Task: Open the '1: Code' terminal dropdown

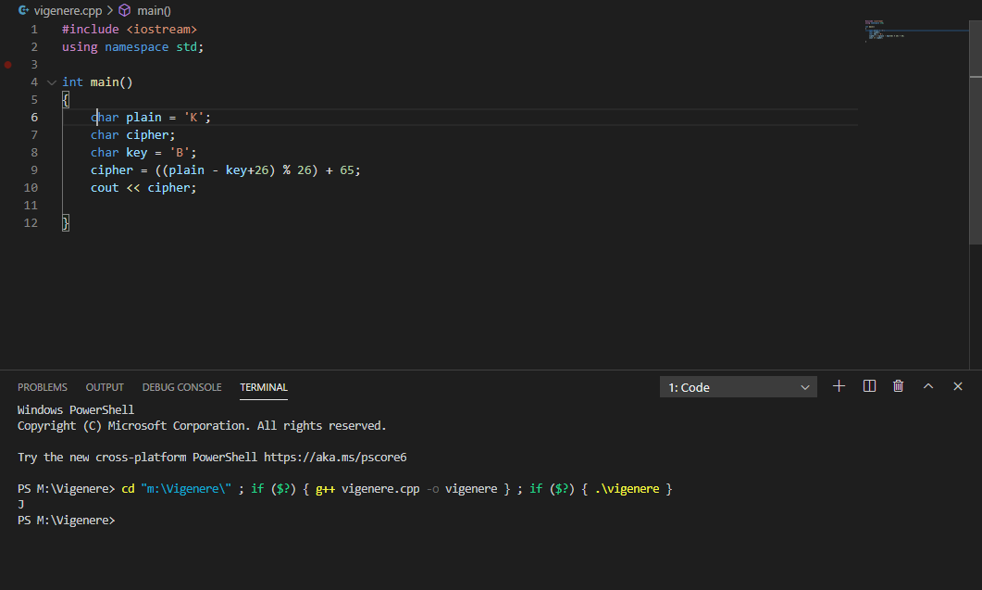Action: click(738, 387)
